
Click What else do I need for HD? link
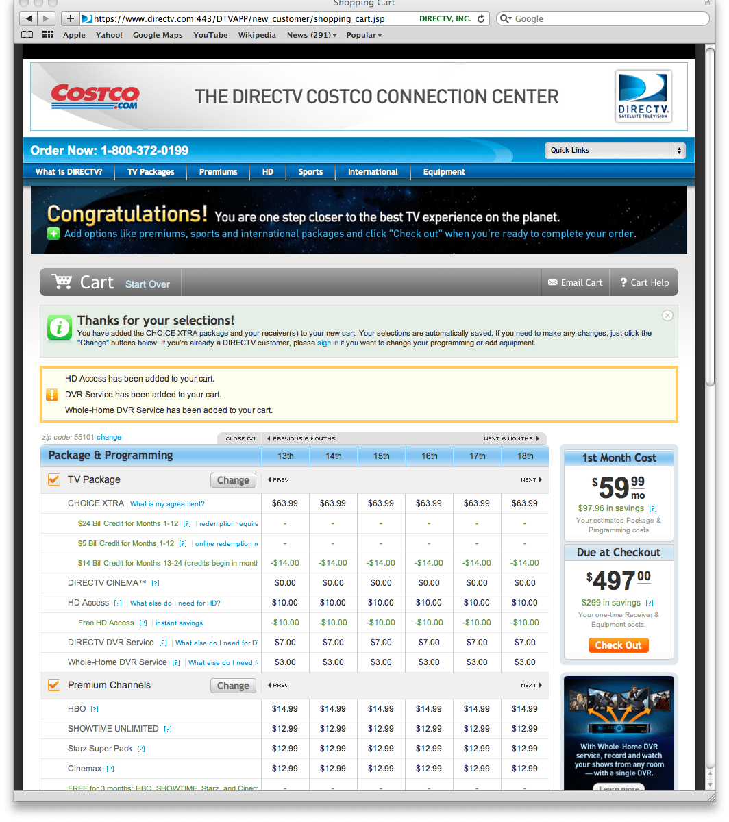click(175, 603)
